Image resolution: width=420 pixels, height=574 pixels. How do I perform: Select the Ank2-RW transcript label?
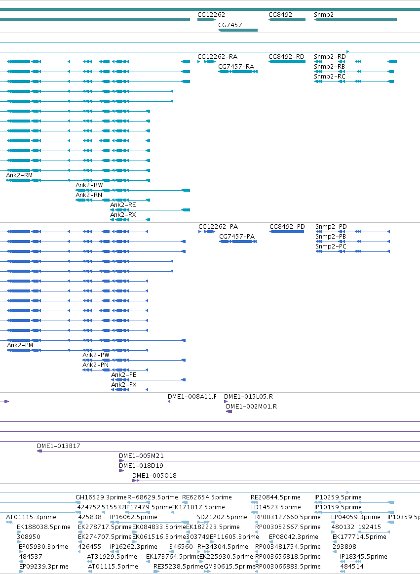(89, 185)
